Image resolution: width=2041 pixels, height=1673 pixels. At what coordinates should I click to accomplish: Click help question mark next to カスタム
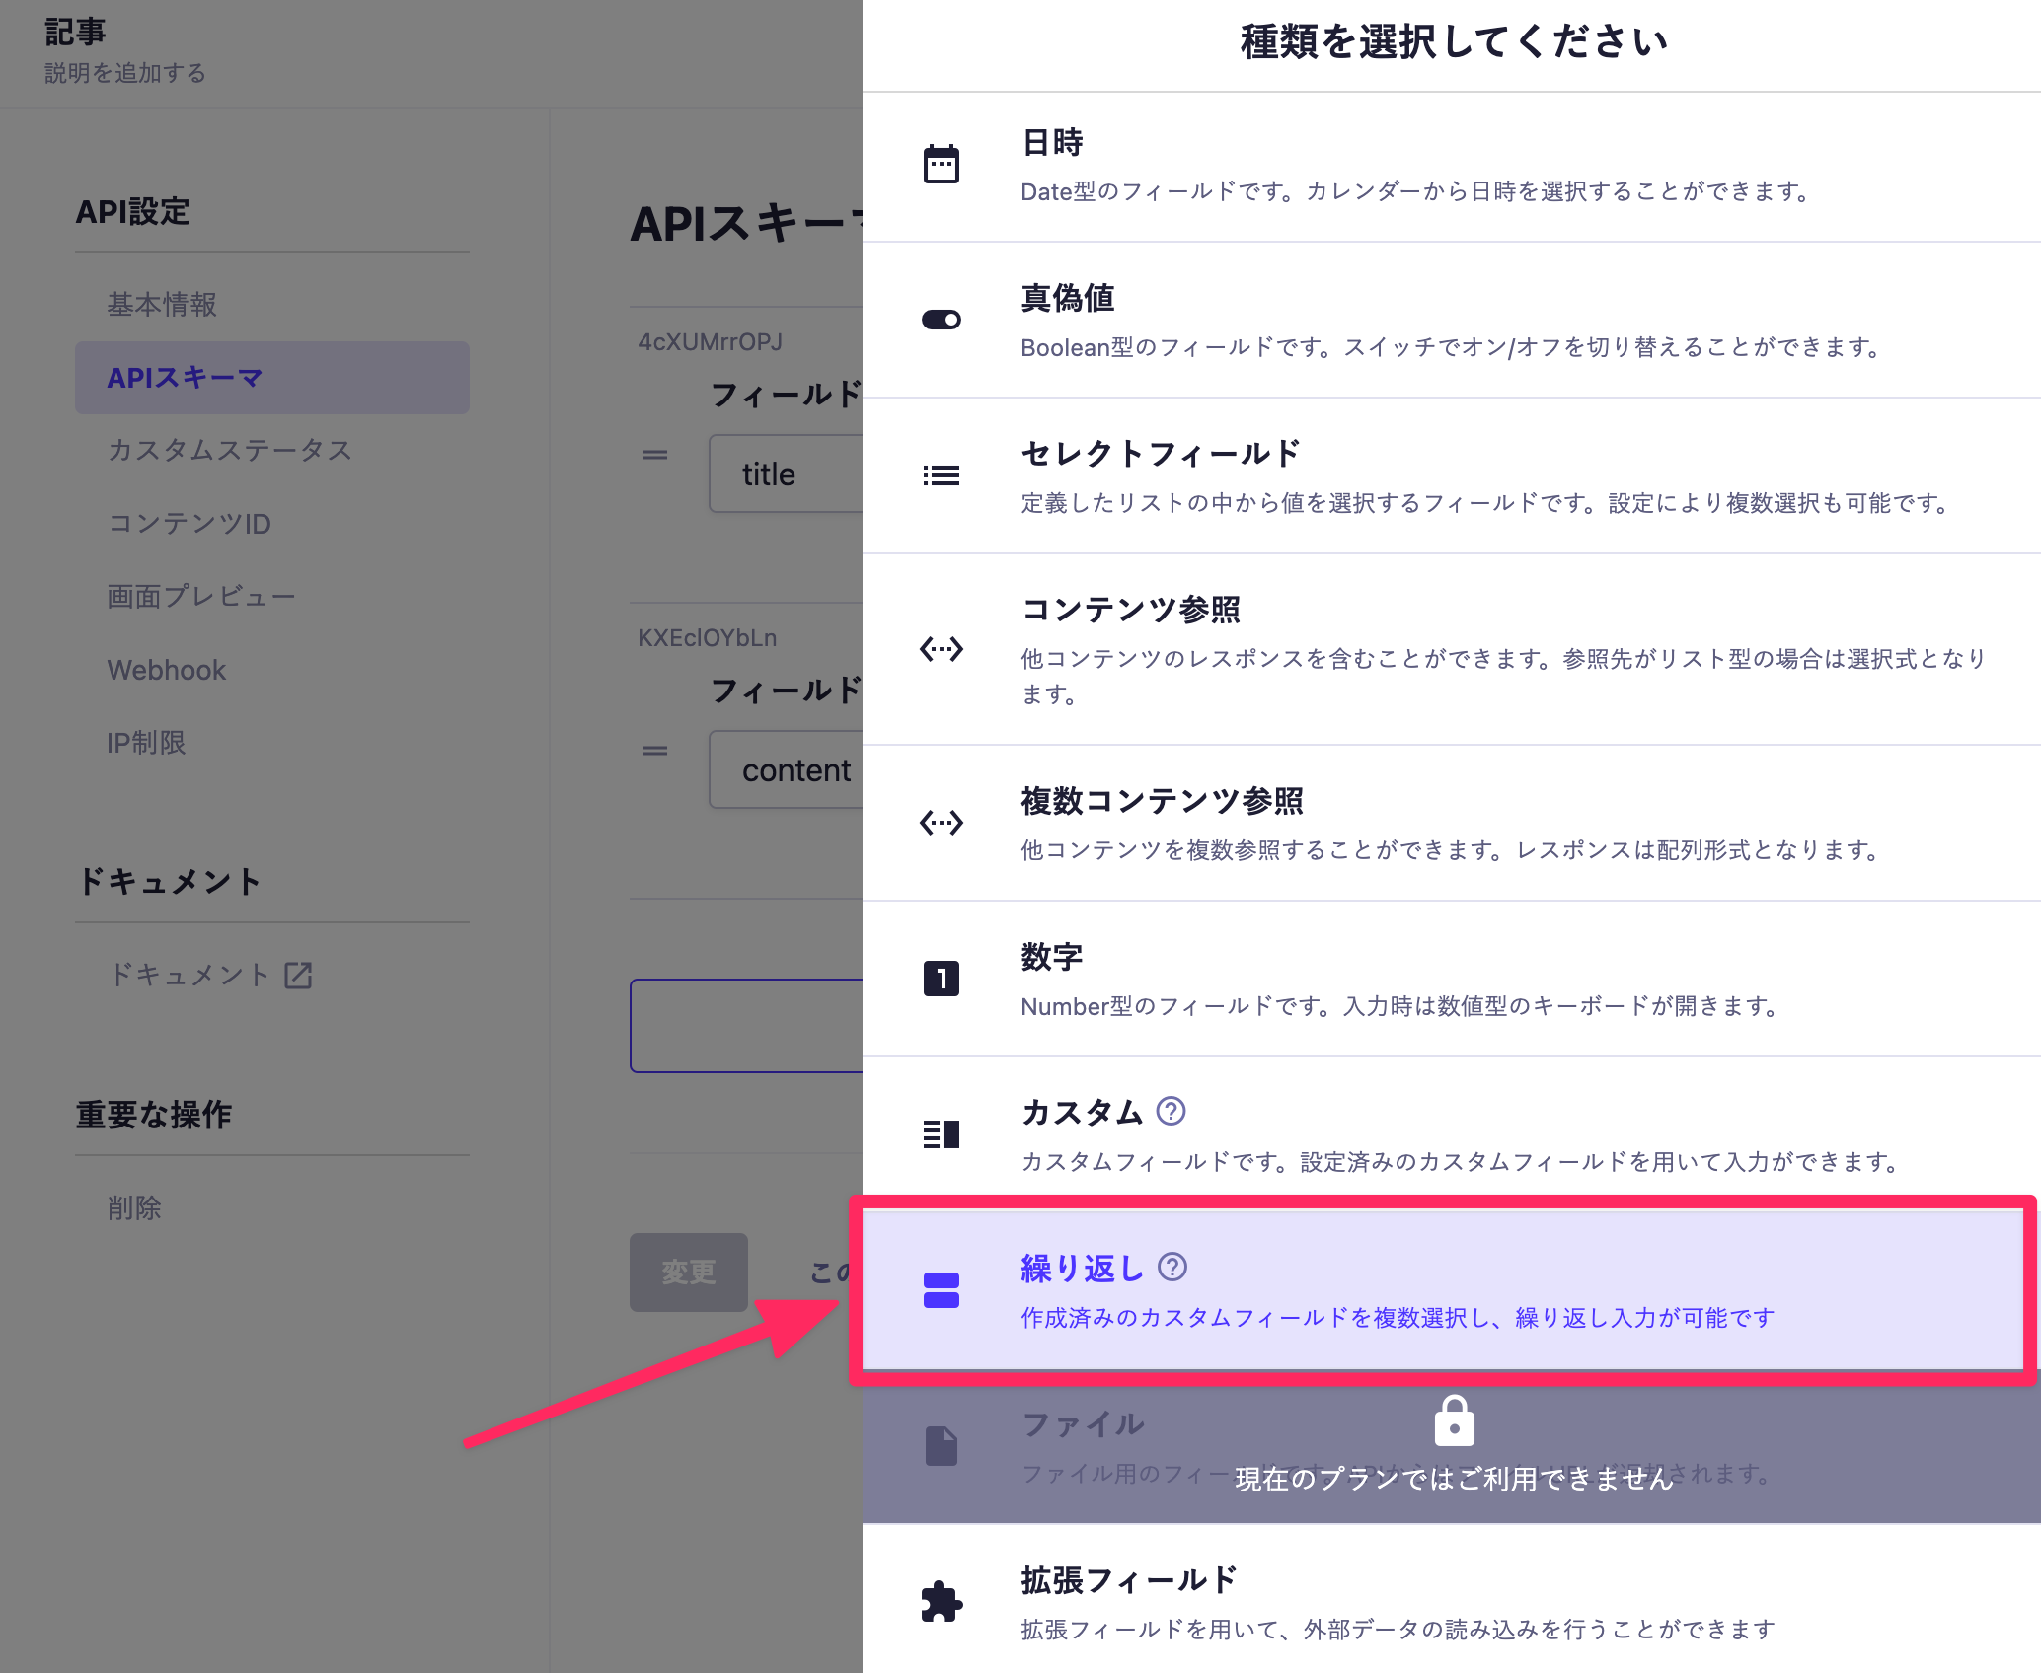tap(1171, 1112)
